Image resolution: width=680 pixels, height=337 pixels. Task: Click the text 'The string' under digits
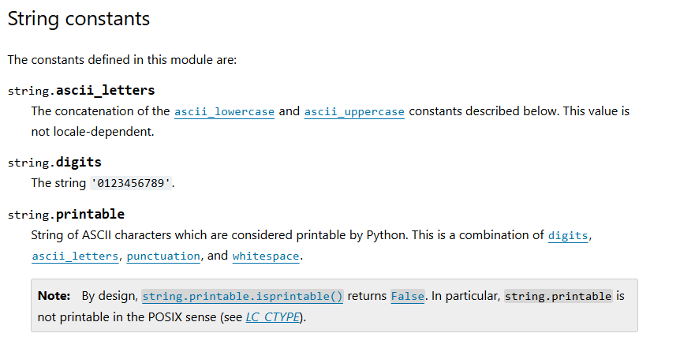58,183
